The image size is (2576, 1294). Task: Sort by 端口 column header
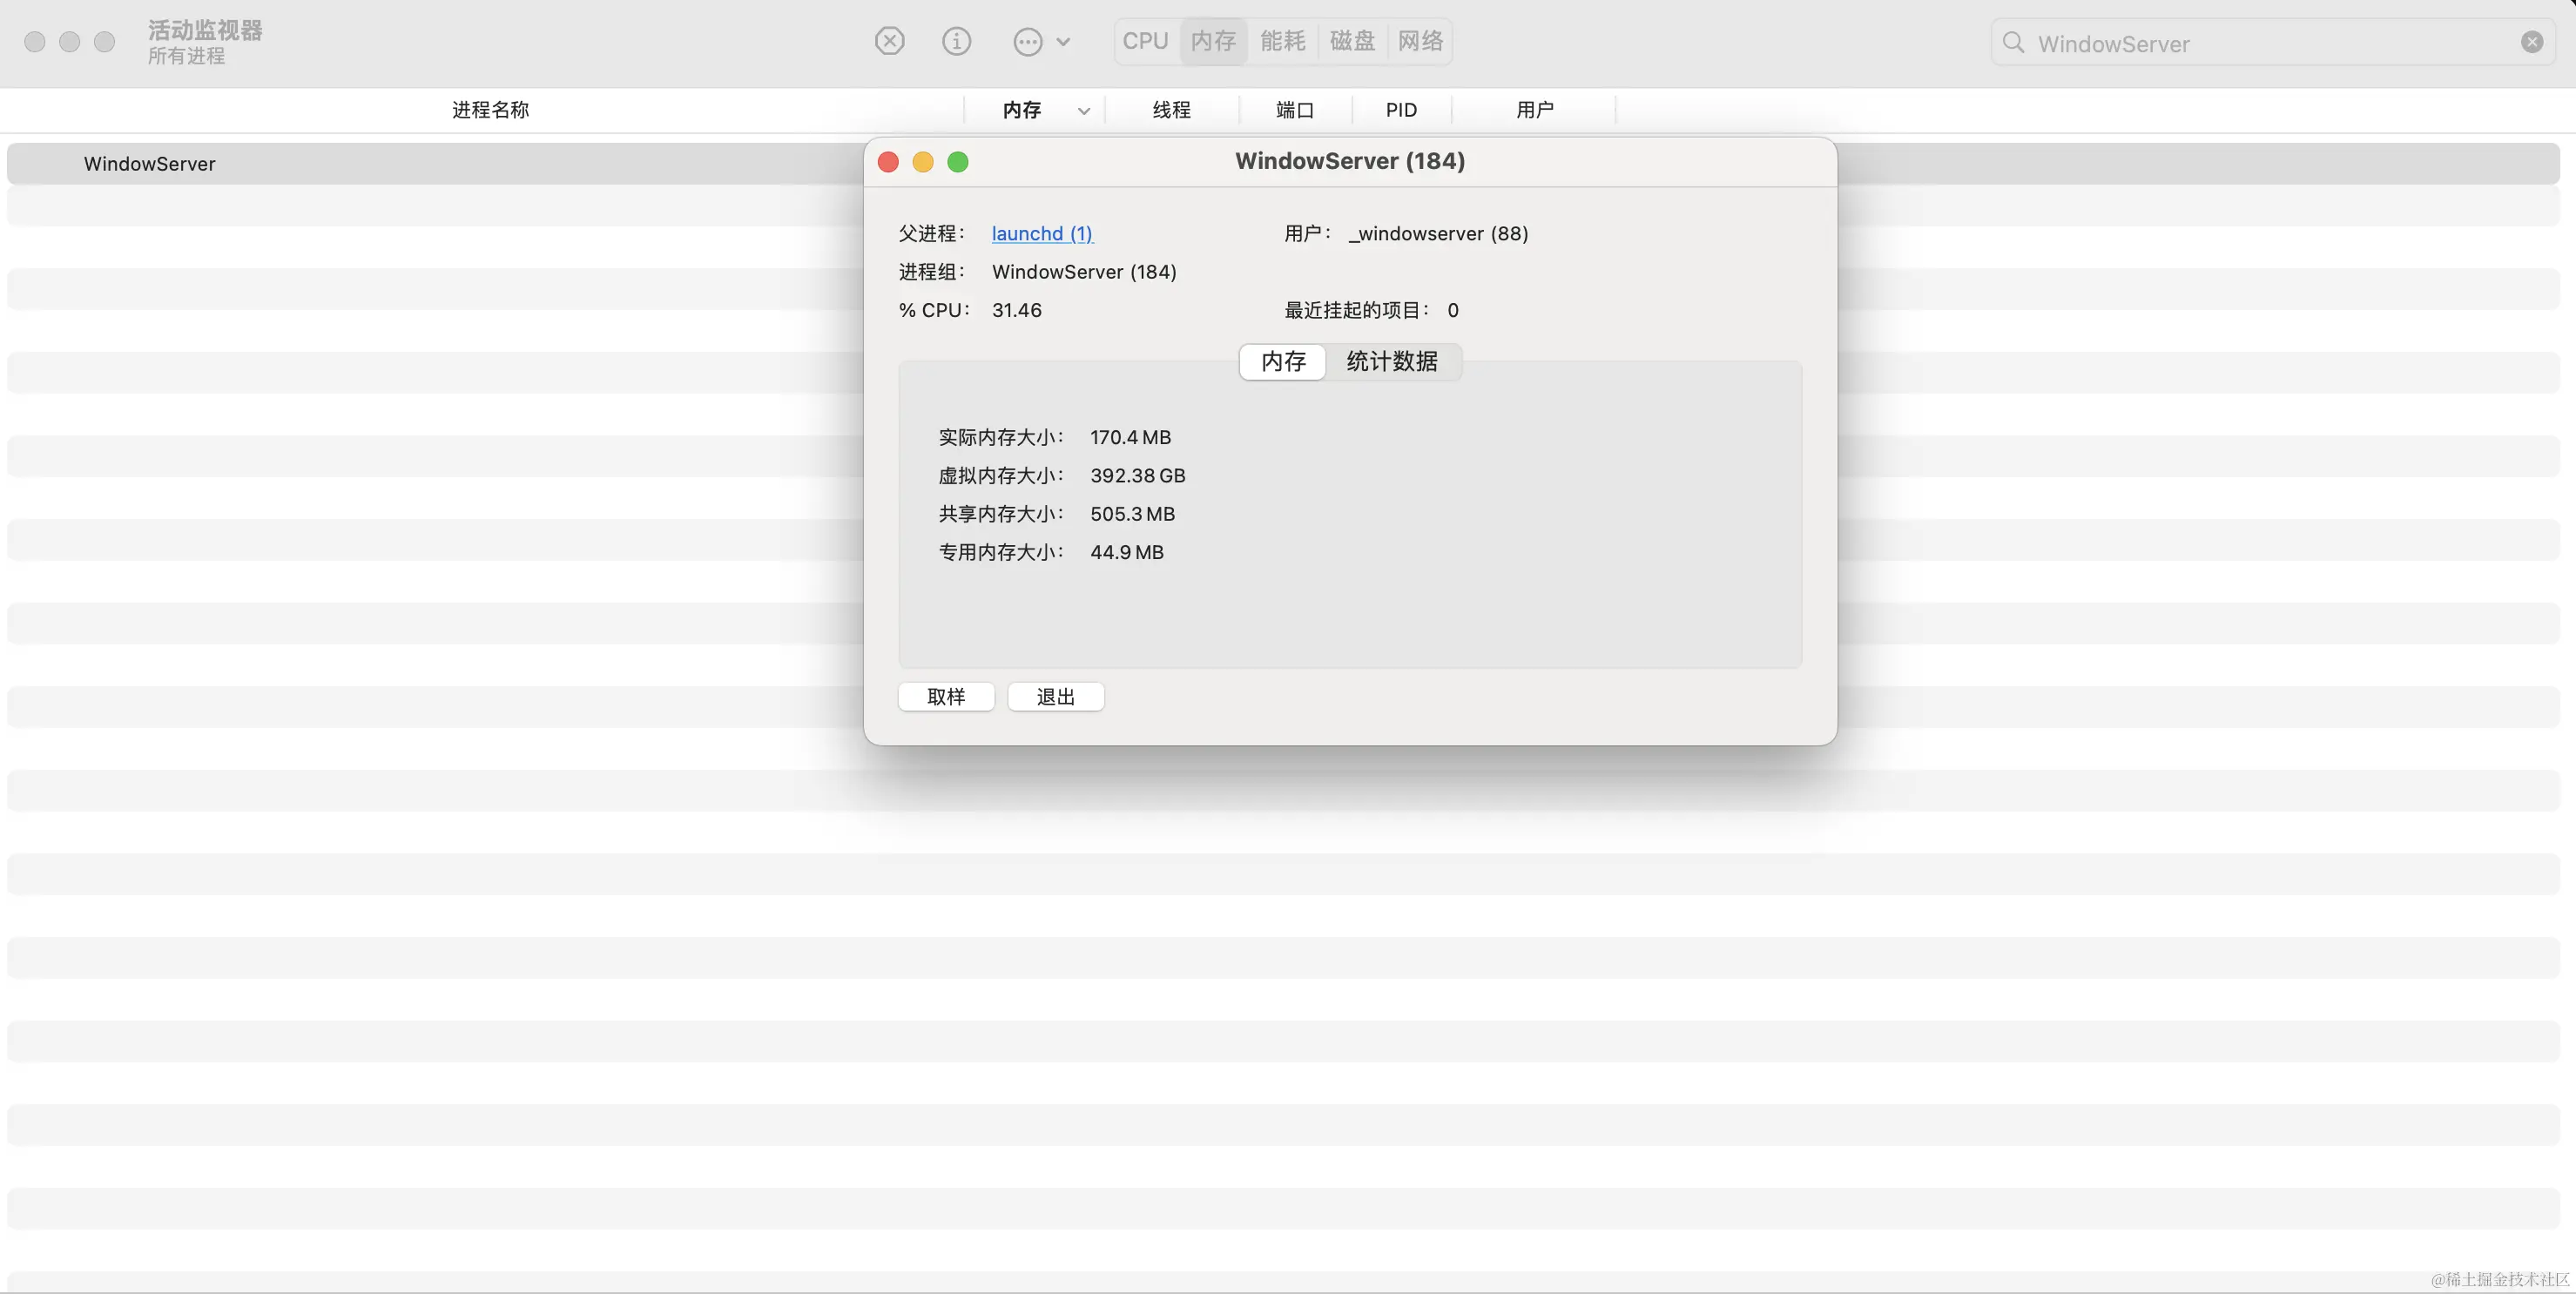pos(1294,110)
